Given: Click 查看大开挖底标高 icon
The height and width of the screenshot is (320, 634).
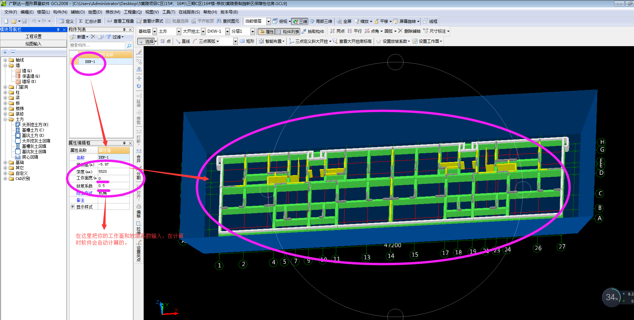Looking at the screenshot, I should point(335,41).
